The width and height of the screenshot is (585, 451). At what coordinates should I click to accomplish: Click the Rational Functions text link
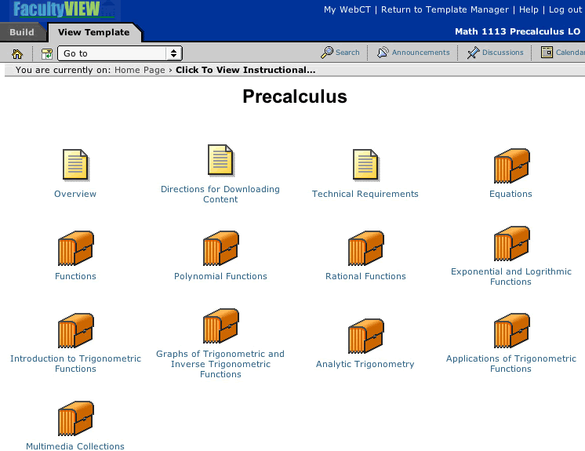[x=365, y=276]
